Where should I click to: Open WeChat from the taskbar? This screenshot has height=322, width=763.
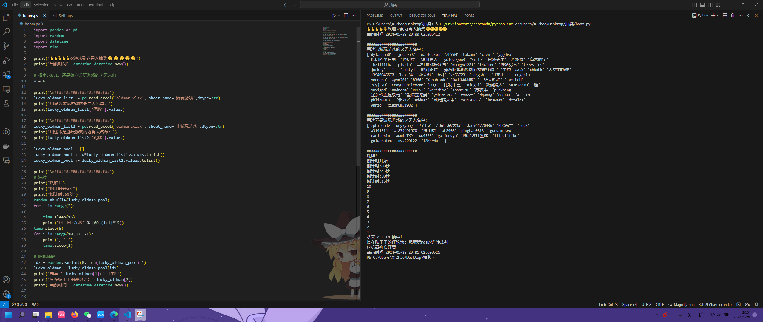click(x=88, y=315)
